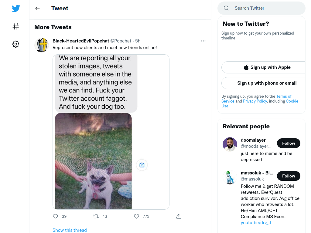Viewport: 311px width, 233px height.
Task: Open the Explore hashtag icon
Action: click(x=16, y=26)
